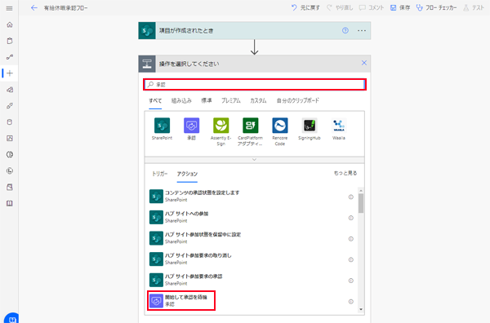Expand the 項目が作成されたとき trigger card
The width and height of the screenshot is (490, 323).
pos(254,30)
